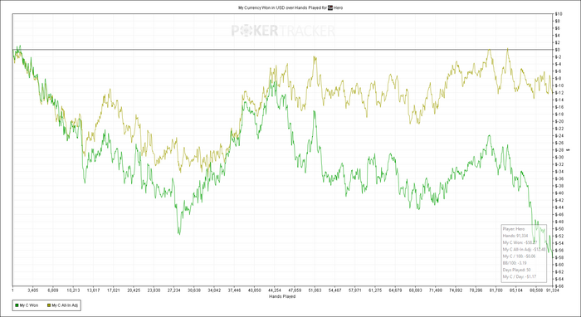Click the 'My C / Day: -$1.17' summary line
The image size is (581, 317).
[519, 276]
